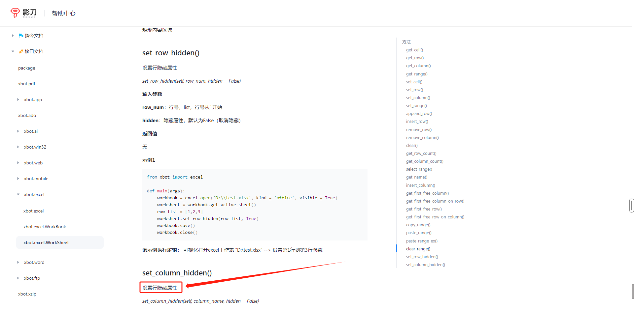Jump to clear_range() in the outline
The height and width of the screenshot is (309, 634).
pyautogui.click(x=418, y=249)
